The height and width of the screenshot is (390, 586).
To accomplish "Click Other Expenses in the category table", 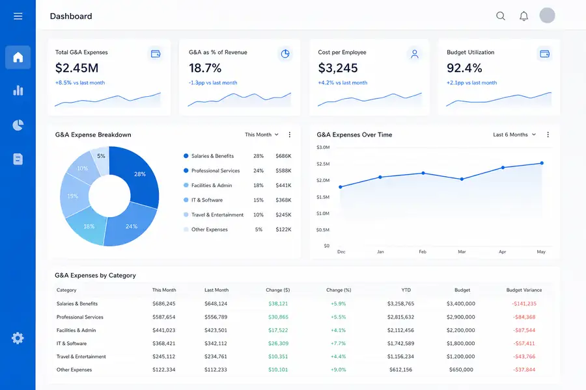I will [74, 370].
